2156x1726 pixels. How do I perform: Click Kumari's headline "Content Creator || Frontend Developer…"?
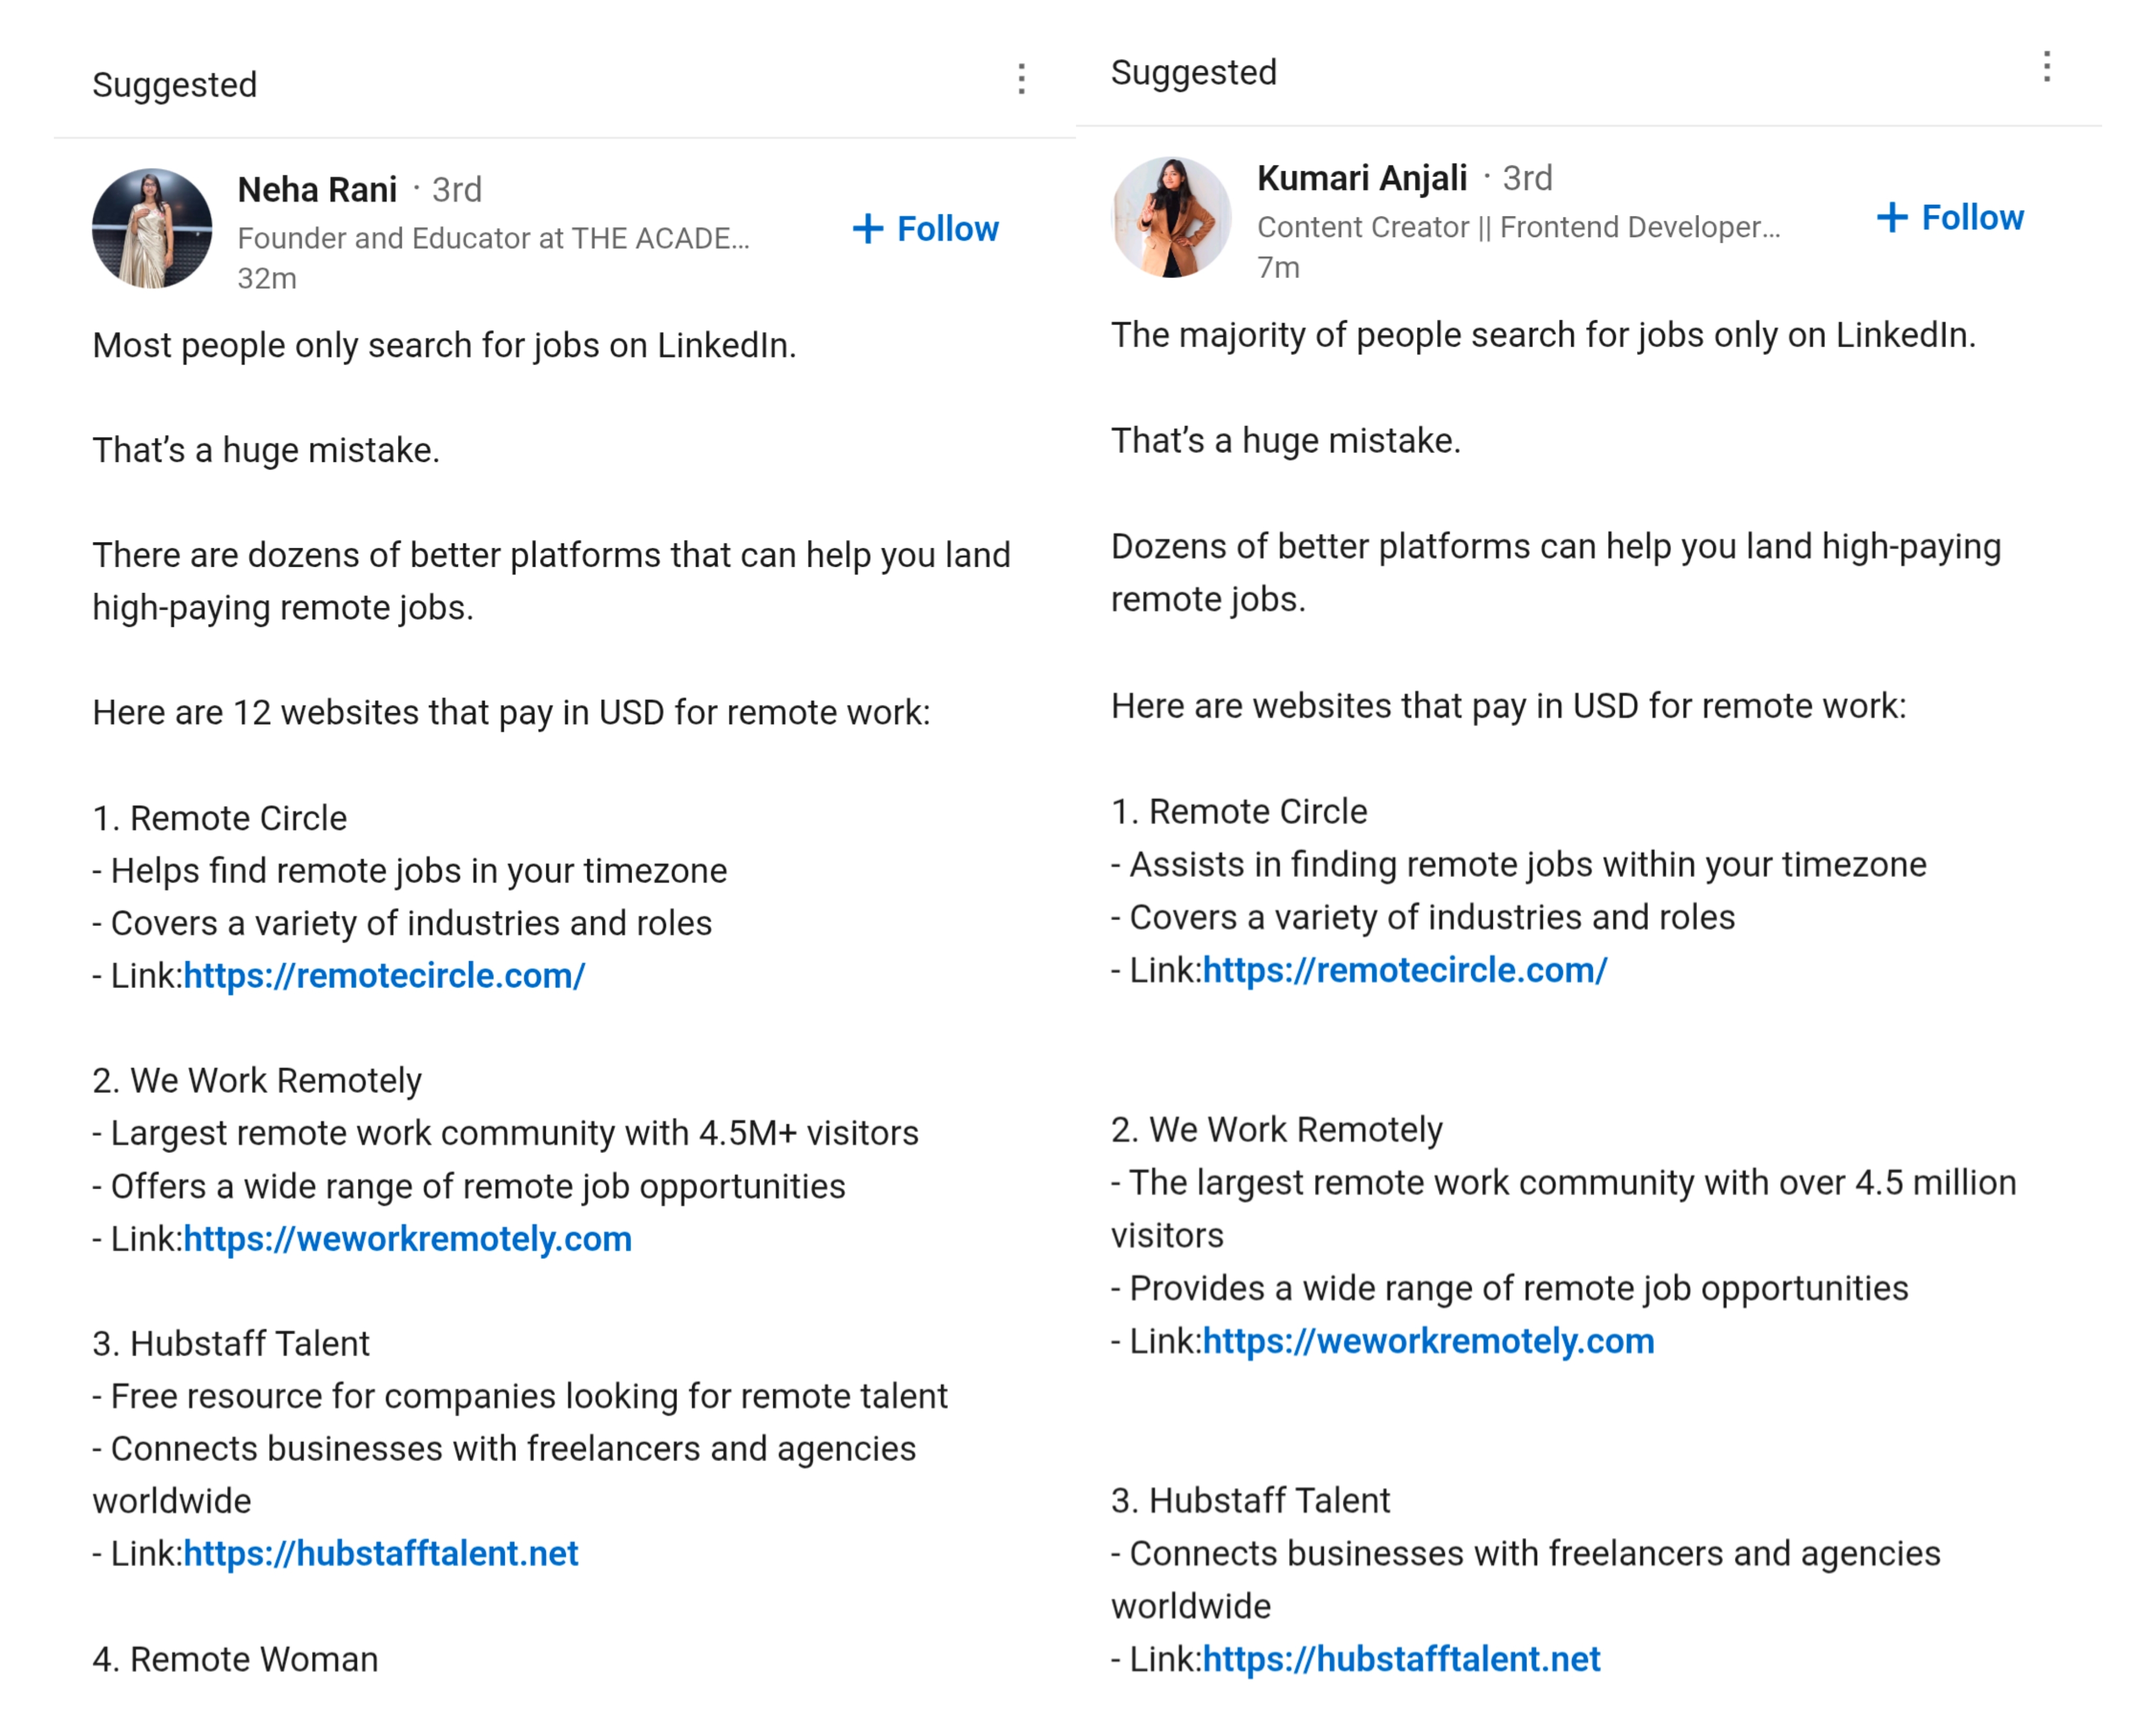click(1518, 227)
